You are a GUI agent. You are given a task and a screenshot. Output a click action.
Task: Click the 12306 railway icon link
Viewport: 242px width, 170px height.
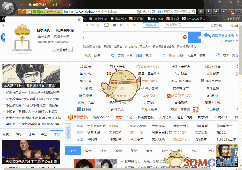coord(84,109)
